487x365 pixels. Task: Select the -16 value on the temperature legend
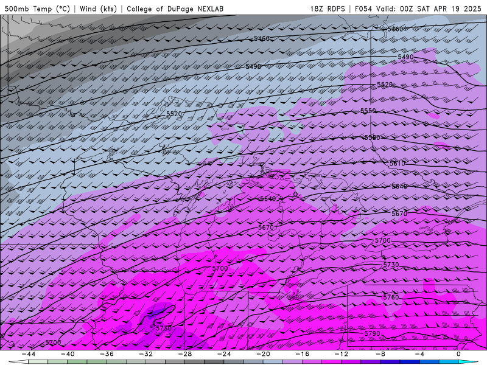coord(302,354)
